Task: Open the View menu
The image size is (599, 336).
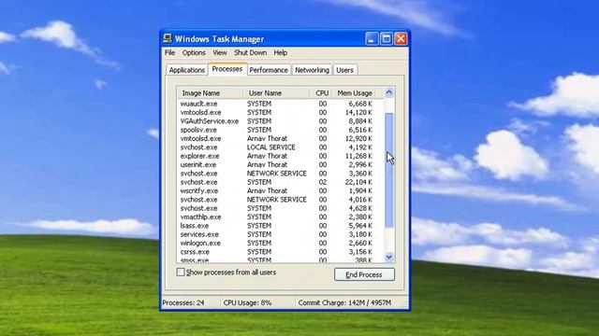Action: [x=220, y=52]
